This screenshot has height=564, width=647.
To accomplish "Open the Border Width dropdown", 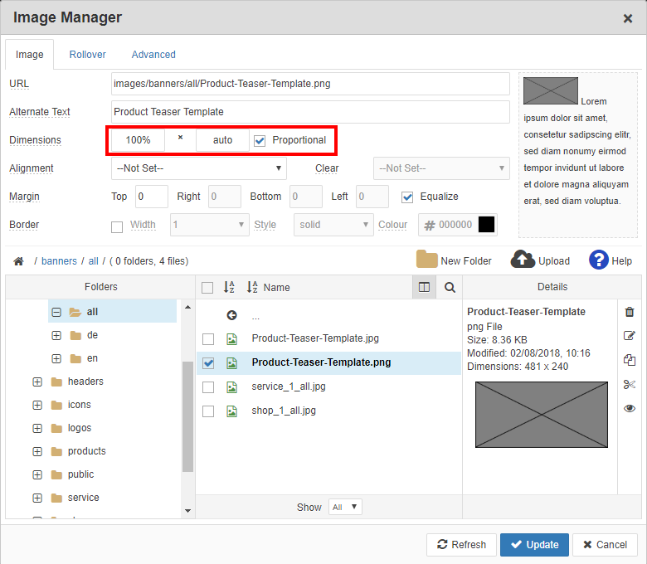I will 210,225.
